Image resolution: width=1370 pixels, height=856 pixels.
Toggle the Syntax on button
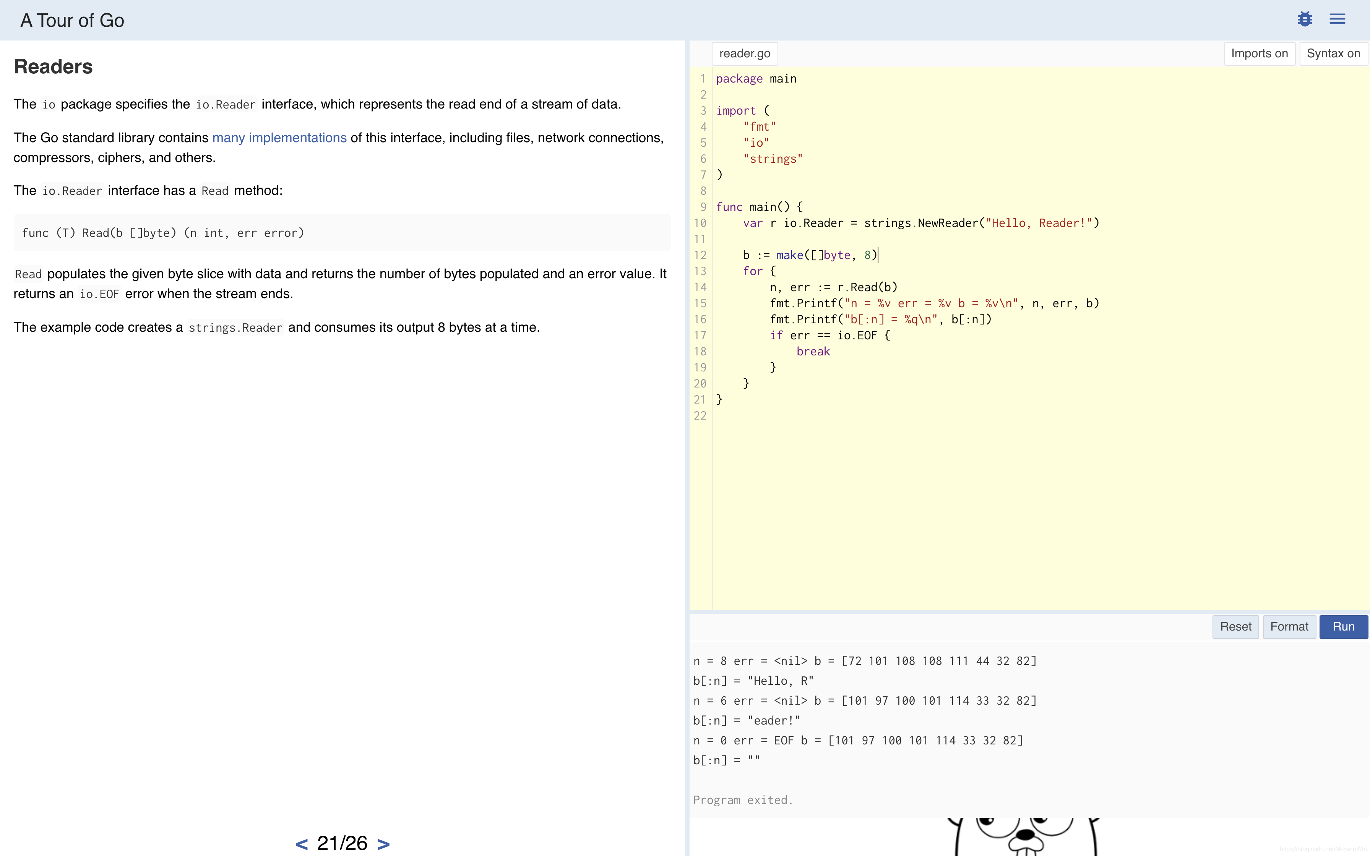coord(1333,54)
